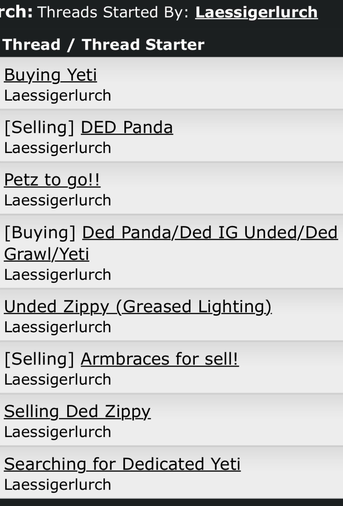Click thread starter name under Petz to go!!
343x506 pixels.
[x=57, y=200]
